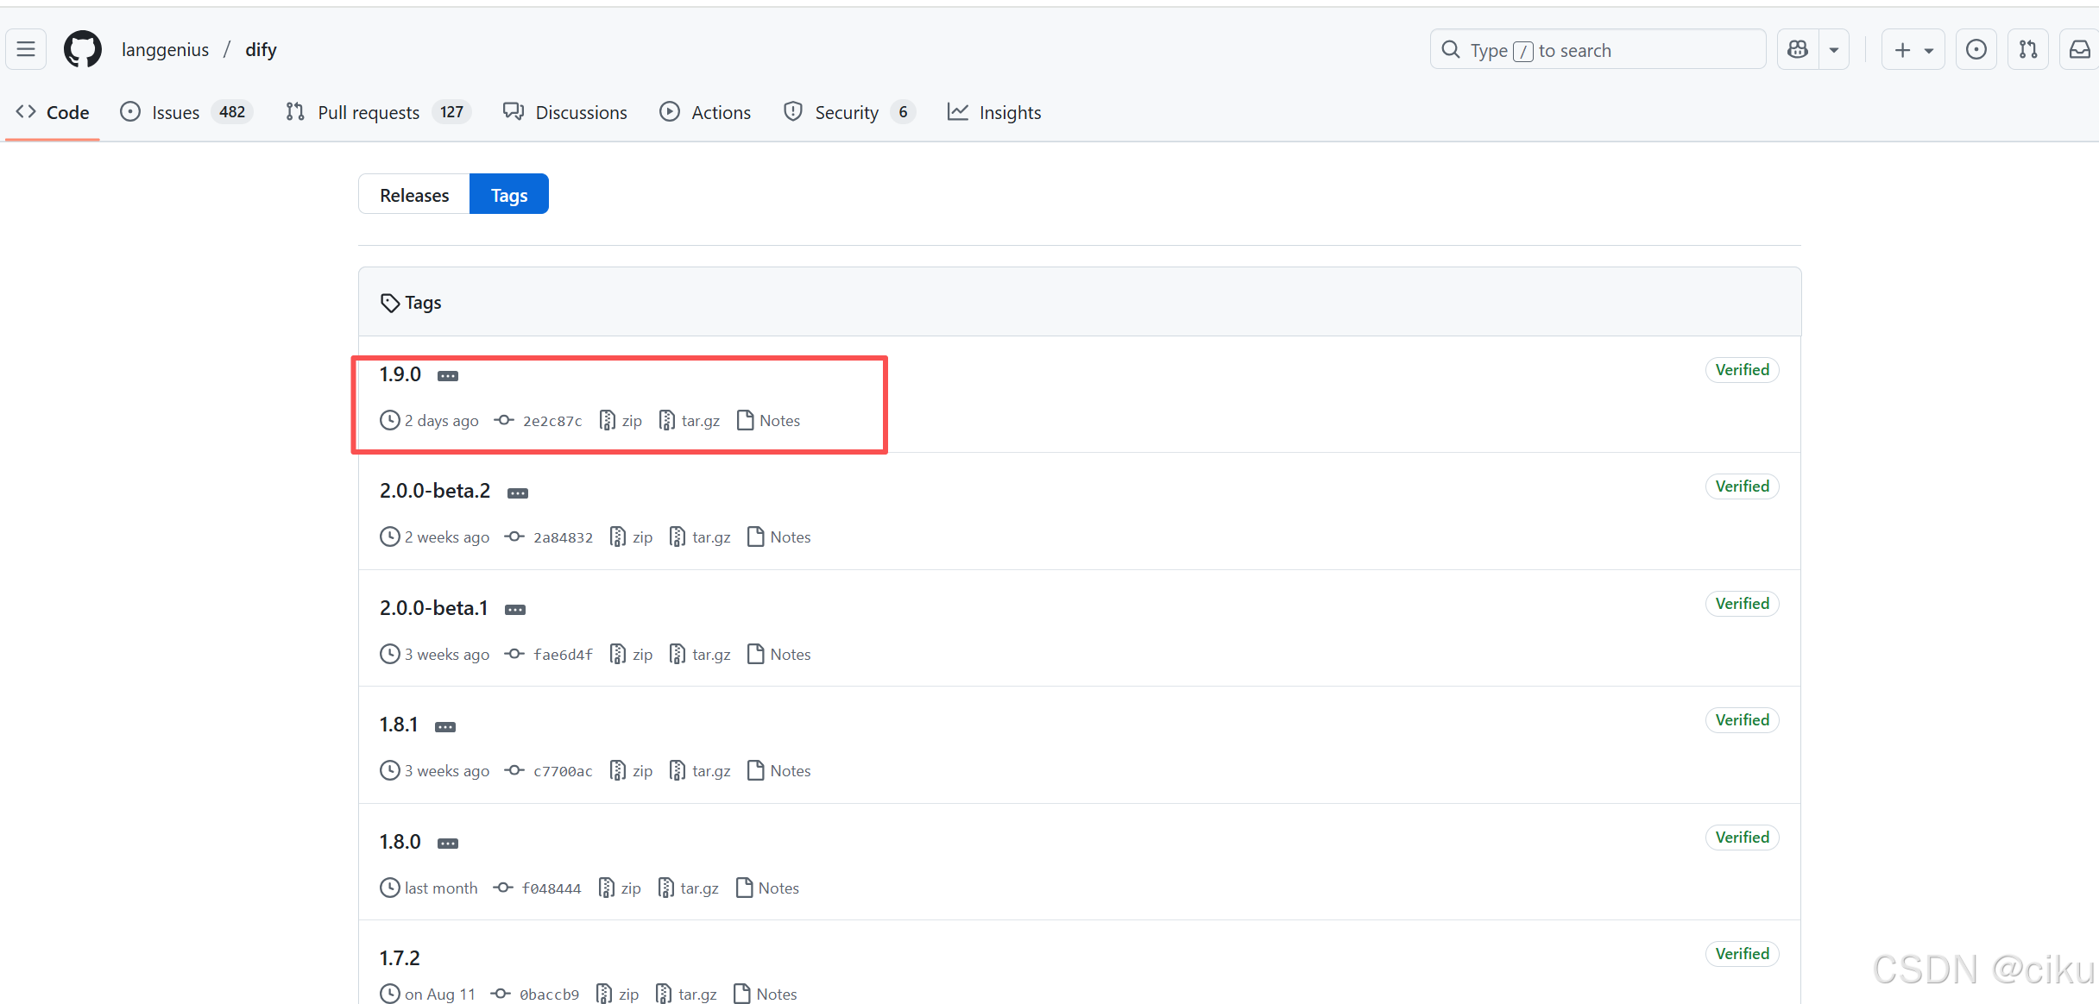
Task: Switch to the Code tab
Action: (x=53, y=112)
